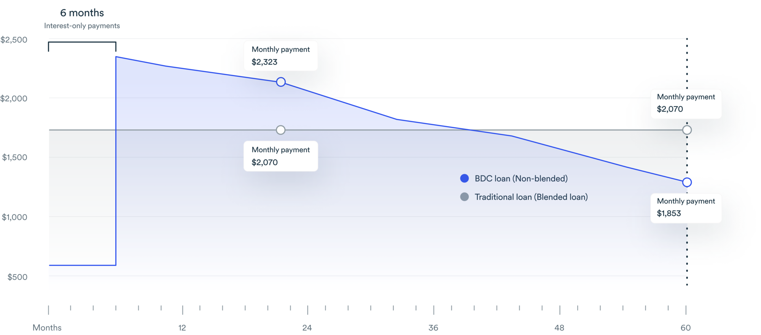This screenshot has height=335, width=761.
Task: Click the blue BDC loan legend dot
Action: tap(464, 179)
